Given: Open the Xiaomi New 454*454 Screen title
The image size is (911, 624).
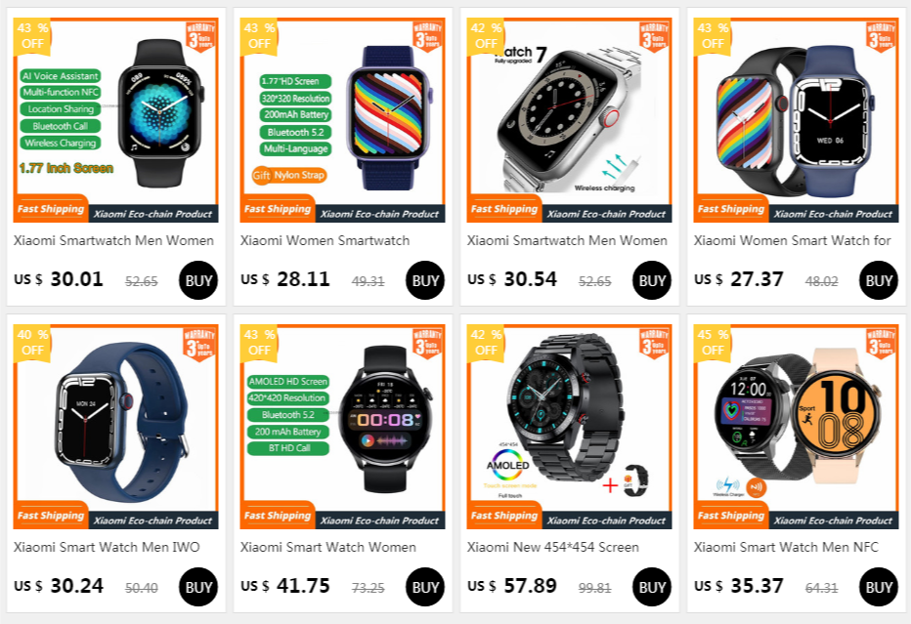Looking at the screenshot, I should click(x=552, y=547).
